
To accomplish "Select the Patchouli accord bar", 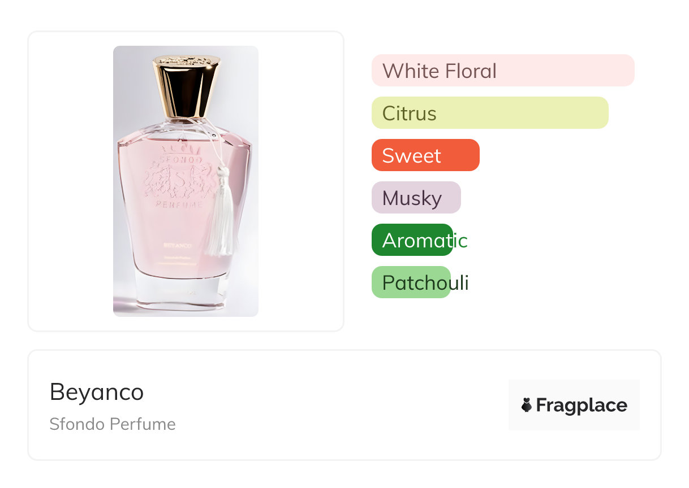I will pyautogui.click(x=411, y=282).
